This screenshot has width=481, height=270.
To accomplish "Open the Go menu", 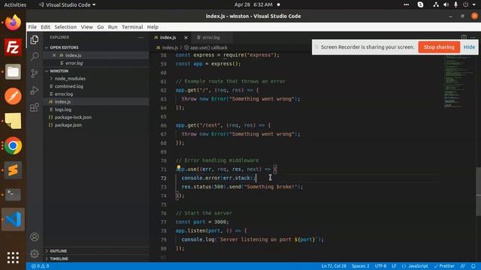I will [x=100, y=27].
